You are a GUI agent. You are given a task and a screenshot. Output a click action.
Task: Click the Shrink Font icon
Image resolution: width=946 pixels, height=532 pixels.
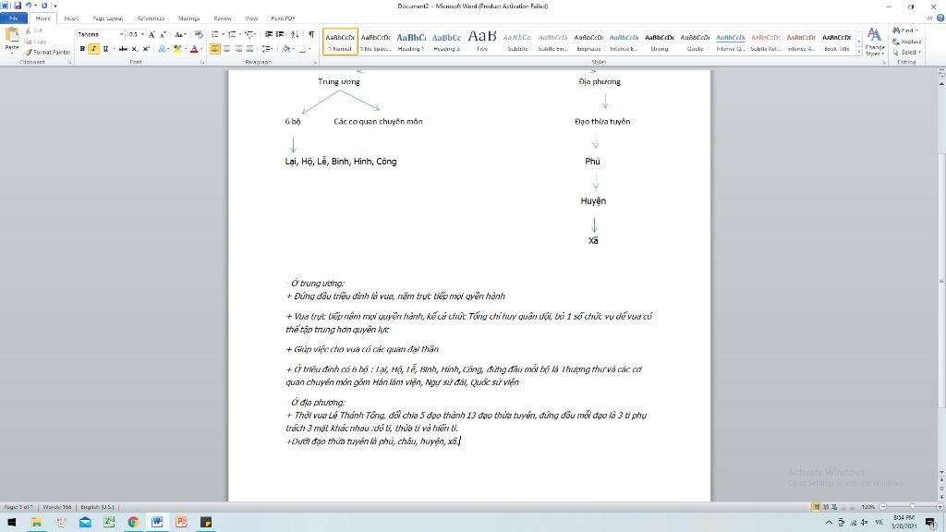pos(163,34)
